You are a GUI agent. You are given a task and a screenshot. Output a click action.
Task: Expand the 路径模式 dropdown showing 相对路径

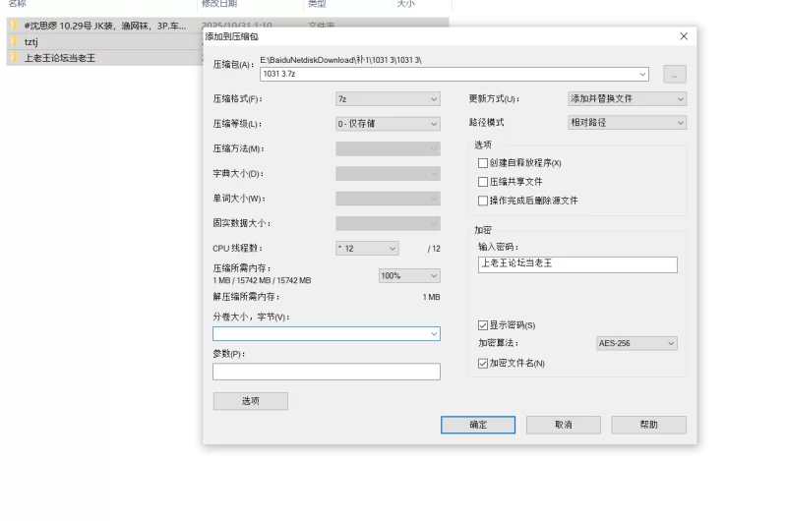pos(627,122)
